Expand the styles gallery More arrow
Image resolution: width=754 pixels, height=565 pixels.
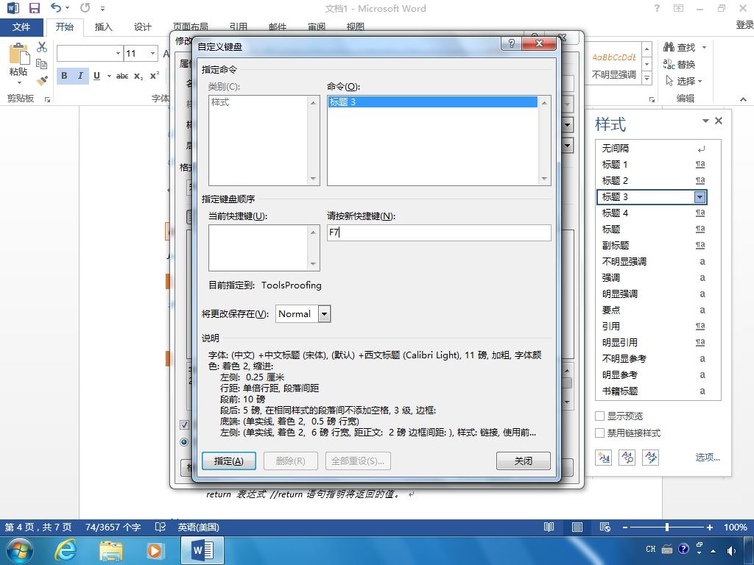(647, 78)
